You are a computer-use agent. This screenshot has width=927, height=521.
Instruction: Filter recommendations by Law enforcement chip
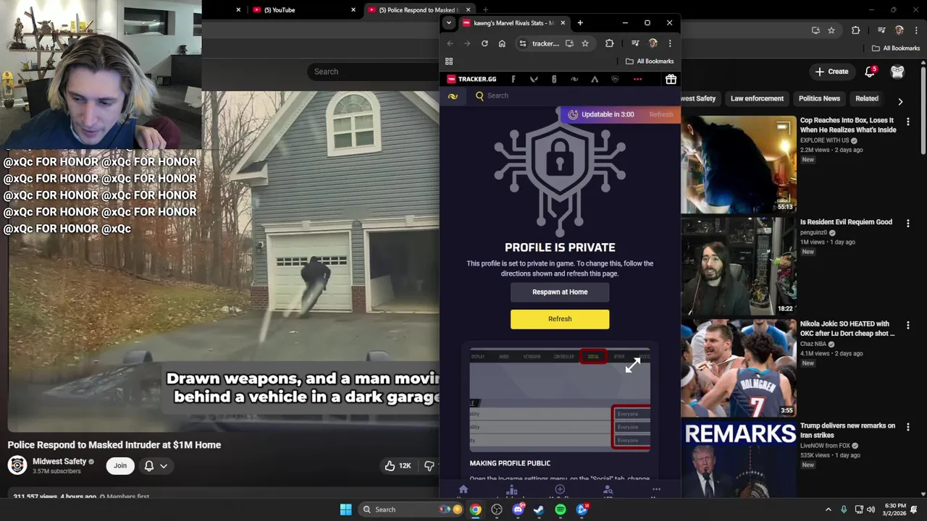point(757,98)
